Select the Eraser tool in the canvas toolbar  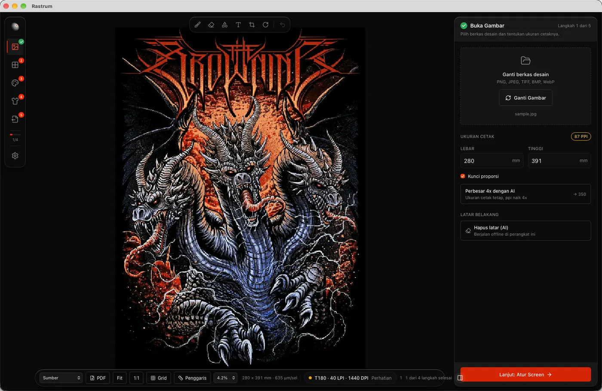click(211, 25)
